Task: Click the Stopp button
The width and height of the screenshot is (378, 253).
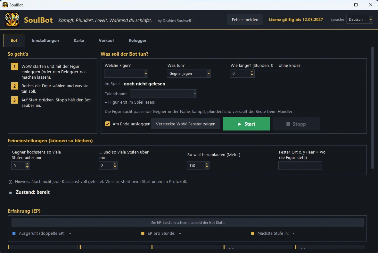Action: 296,124
